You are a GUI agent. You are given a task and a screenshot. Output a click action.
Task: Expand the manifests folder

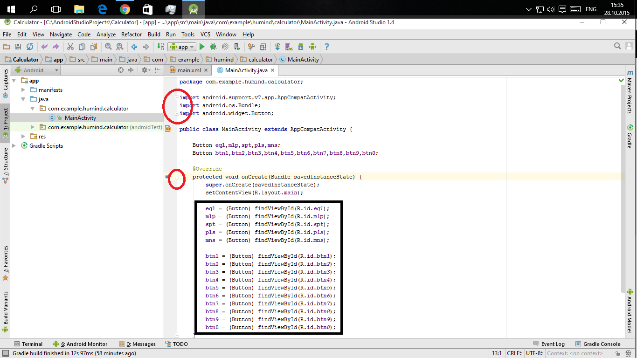(23, 90)
